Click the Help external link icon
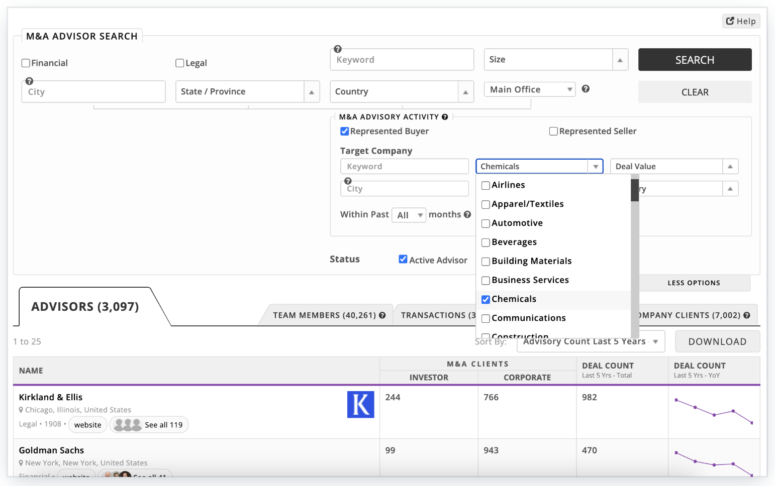 tap(730, 21)
